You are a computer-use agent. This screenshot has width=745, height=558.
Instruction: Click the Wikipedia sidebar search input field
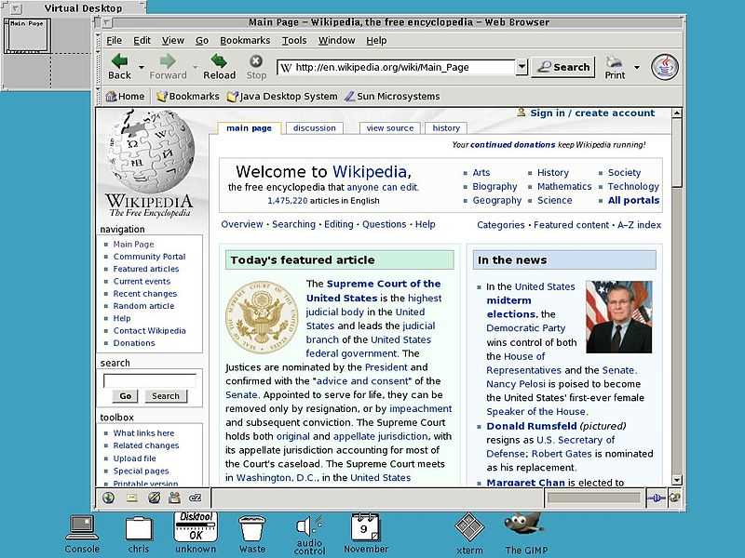click(x=150, y=380)
